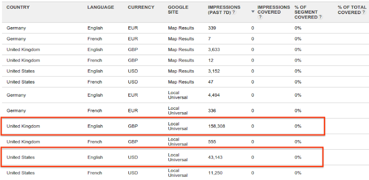The height and width of the screenshot is (180, 369).
Task: Select Germany English Map Results row
Action: 186,28
